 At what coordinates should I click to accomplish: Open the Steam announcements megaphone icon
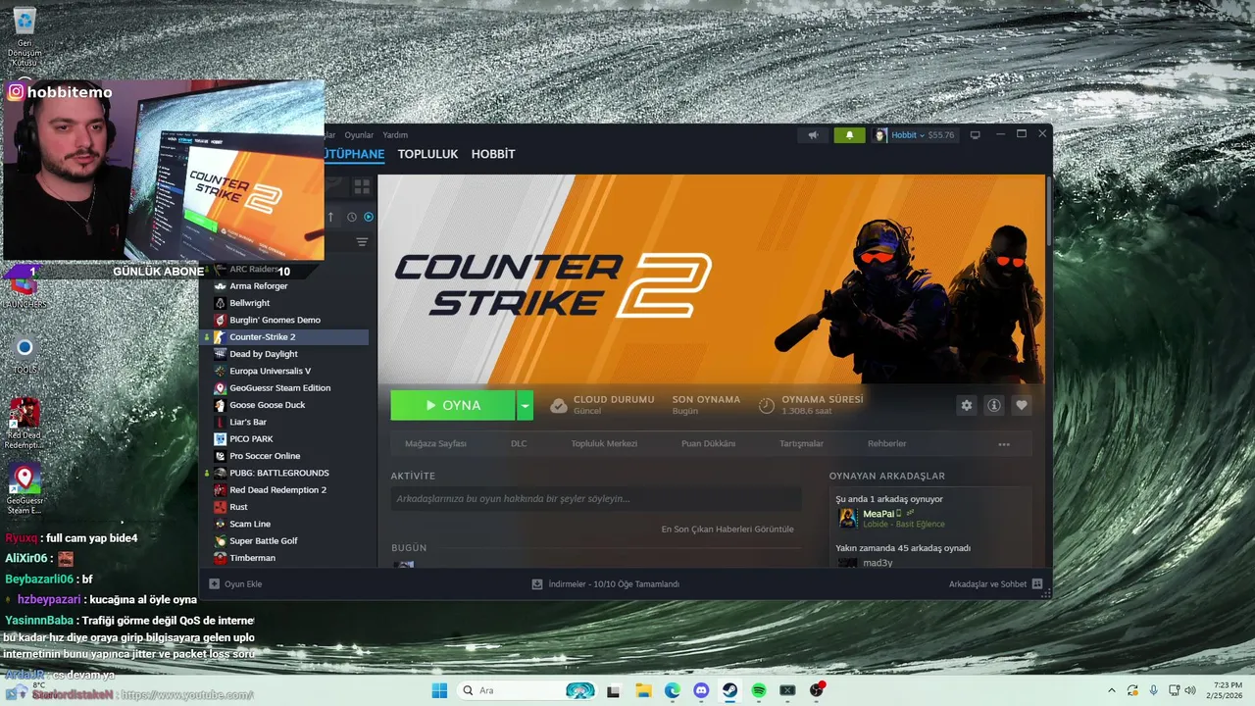coord(813,135)
